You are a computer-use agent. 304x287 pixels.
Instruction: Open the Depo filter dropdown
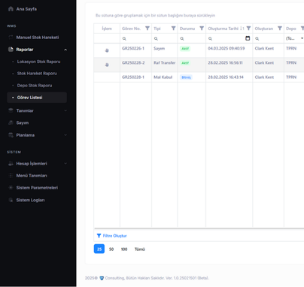coord(302,38)
